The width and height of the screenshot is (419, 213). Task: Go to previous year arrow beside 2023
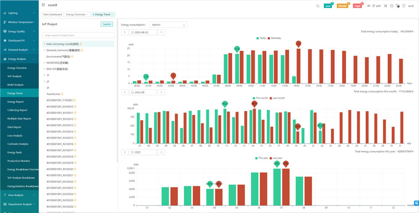click(x=125, y=152)
